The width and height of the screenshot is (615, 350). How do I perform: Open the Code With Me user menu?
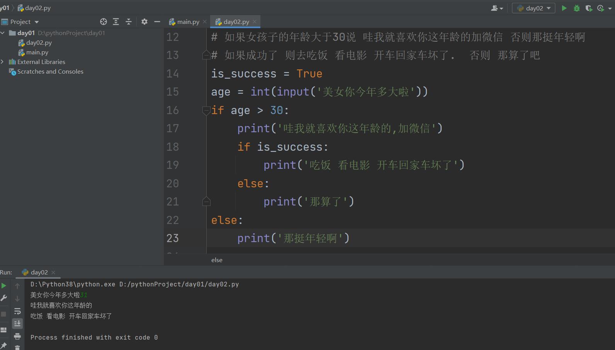tap(497, 8)
